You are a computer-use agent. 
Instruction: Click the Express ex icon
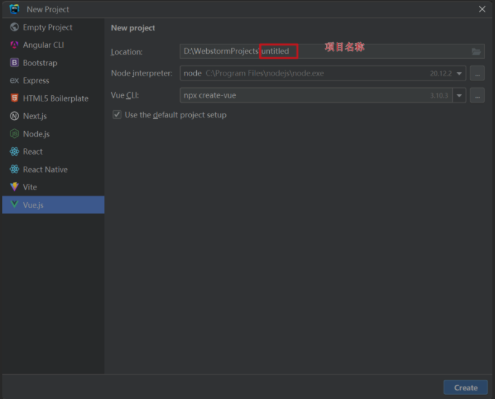pos(14,80)
